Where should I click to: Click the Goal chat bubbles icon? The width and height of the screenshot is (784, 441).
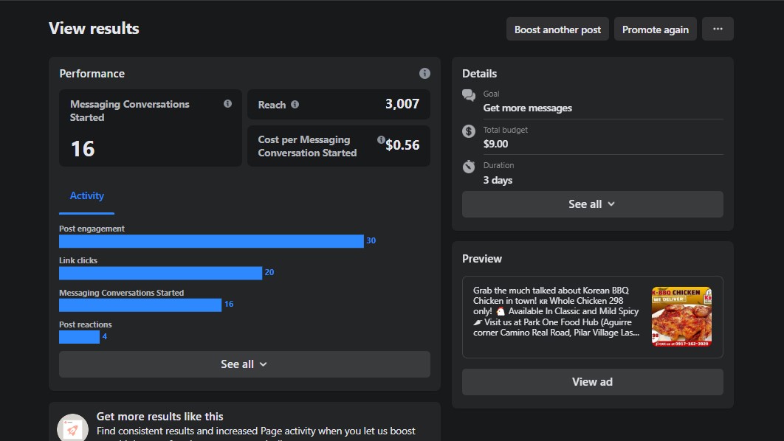(x=469, y=95)
